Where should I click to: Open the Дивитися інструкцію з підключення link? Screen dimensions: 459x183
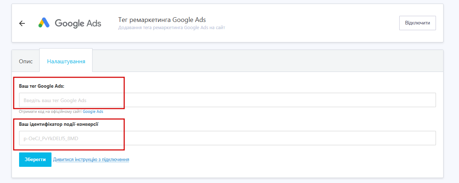pos(91,160)
